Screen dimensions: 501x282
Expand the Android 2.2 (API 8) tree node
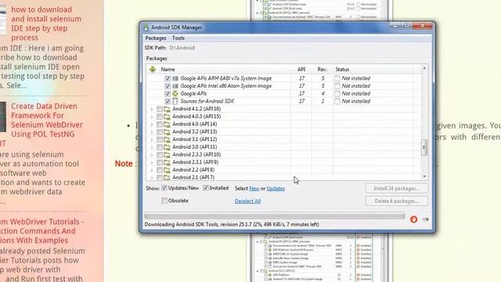152,170
